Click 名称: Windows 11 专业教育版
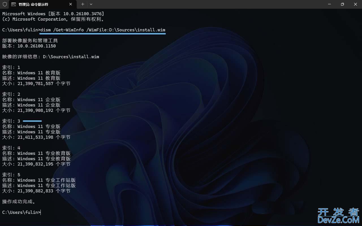This screenshot has width=362, height=226. click(x=36, y=153)
